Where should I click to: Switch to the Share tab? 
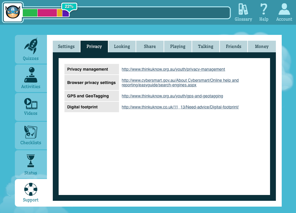coord(150,46)
